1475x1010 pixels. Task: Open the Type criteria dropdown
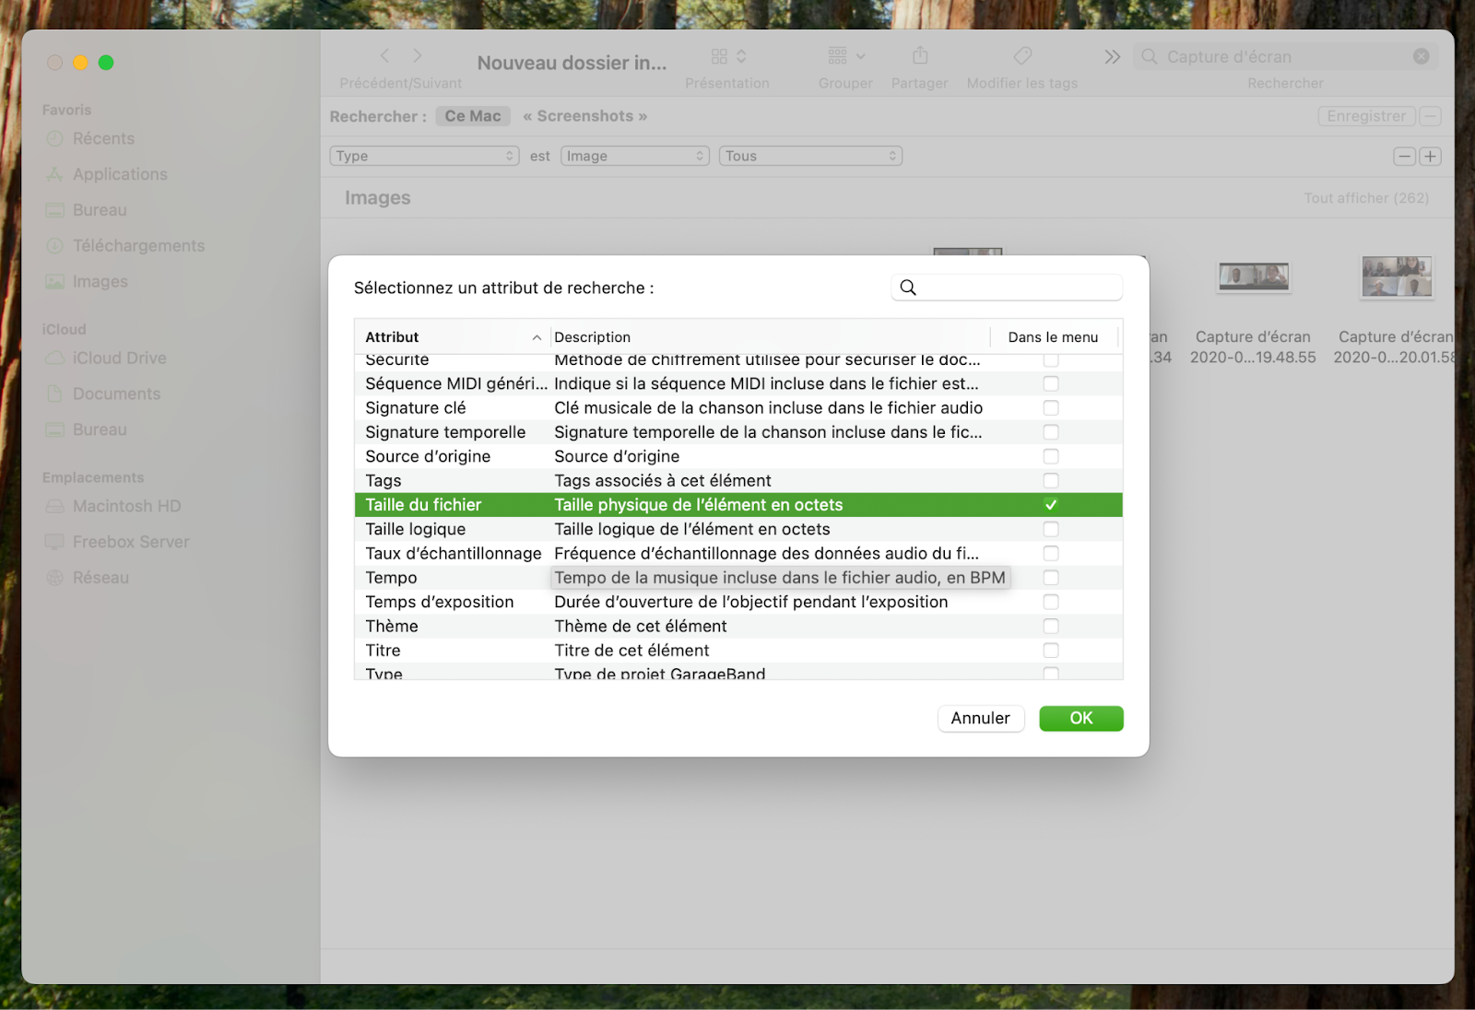(424, 156)
